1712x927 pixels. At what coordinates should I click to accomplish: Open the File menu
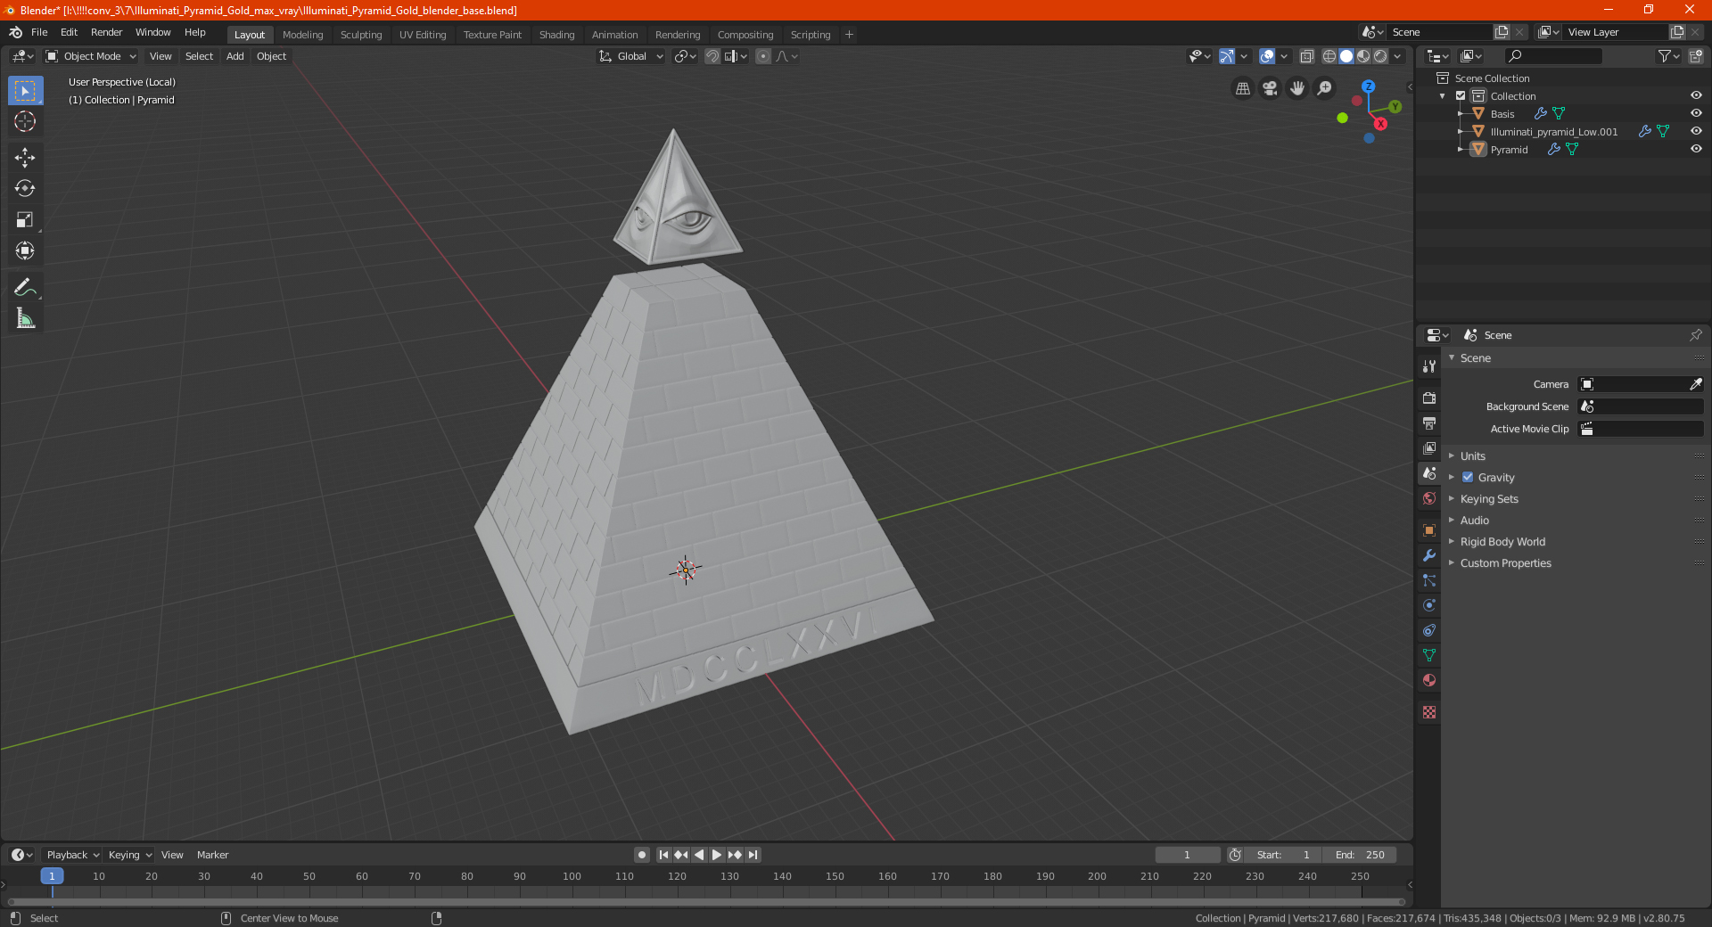39,32
